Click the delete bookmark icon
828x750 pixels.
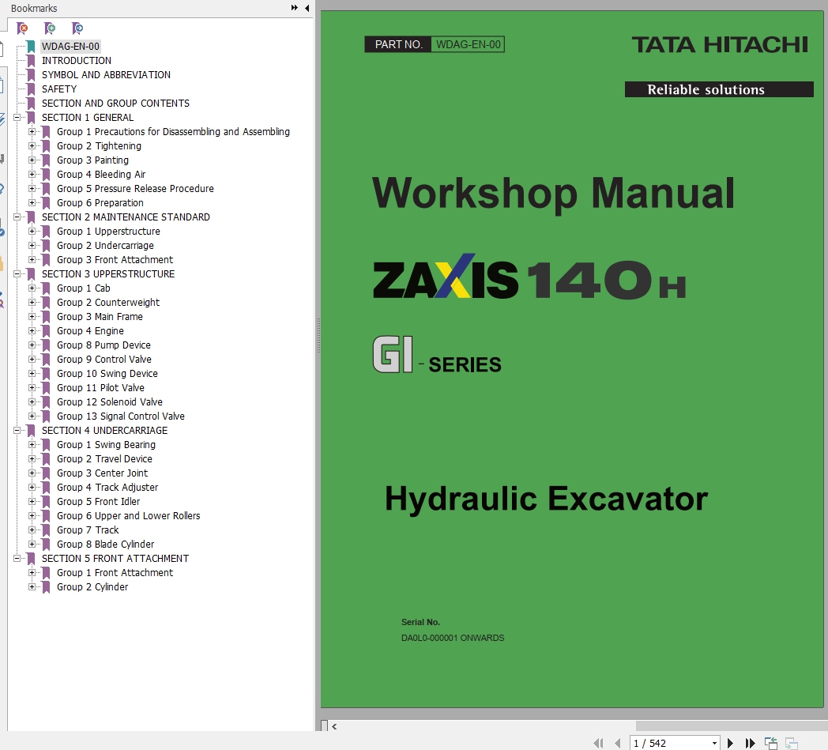(x=22, y=28)
